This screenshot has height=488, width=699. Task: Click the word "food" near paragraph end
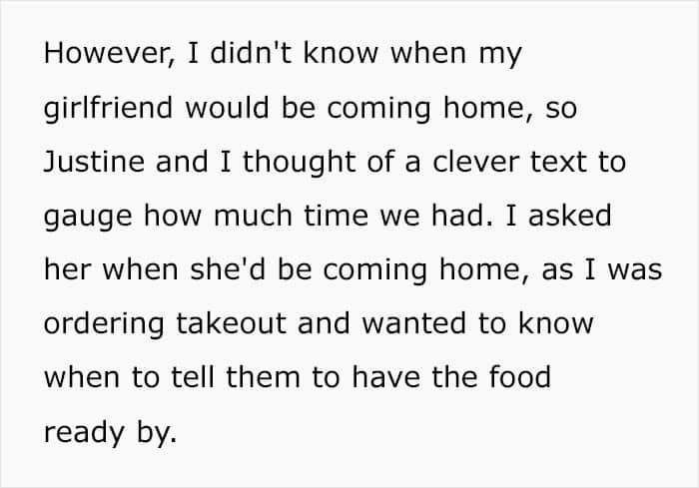coord(520,377)
